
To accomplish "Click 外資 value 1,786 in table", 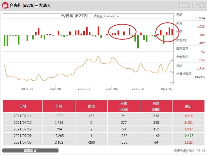I will 59,122.
